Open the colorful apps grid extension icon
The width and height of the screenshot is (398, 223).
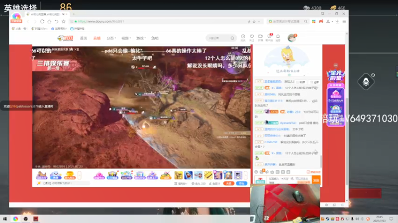pos(314,21)
